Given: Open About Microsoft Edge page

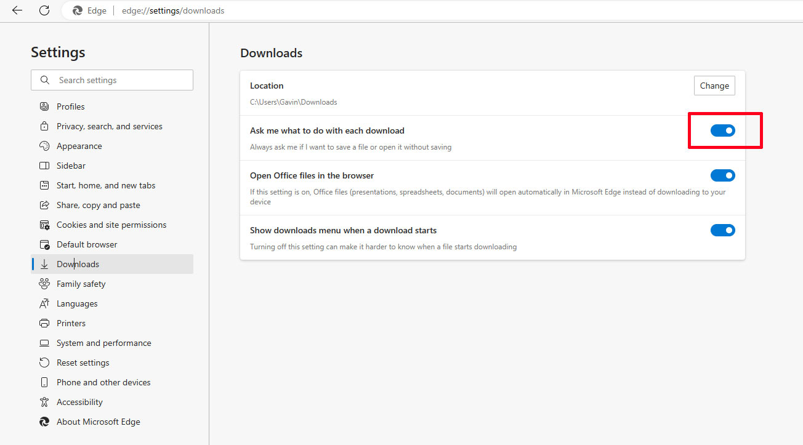Looking at the screenshot, I should [x=112, y=422].
